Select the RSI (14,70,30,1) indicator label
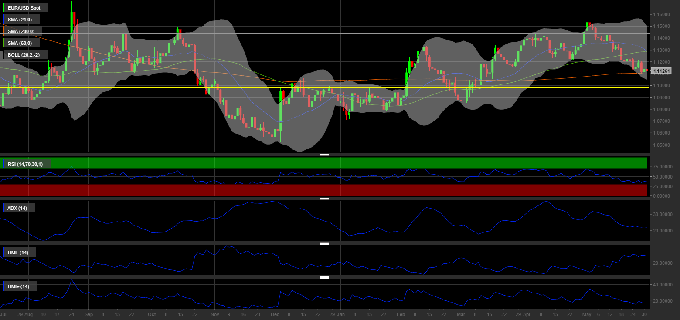Viewport: 680px width, 320px height. click(x=27, y=164)
